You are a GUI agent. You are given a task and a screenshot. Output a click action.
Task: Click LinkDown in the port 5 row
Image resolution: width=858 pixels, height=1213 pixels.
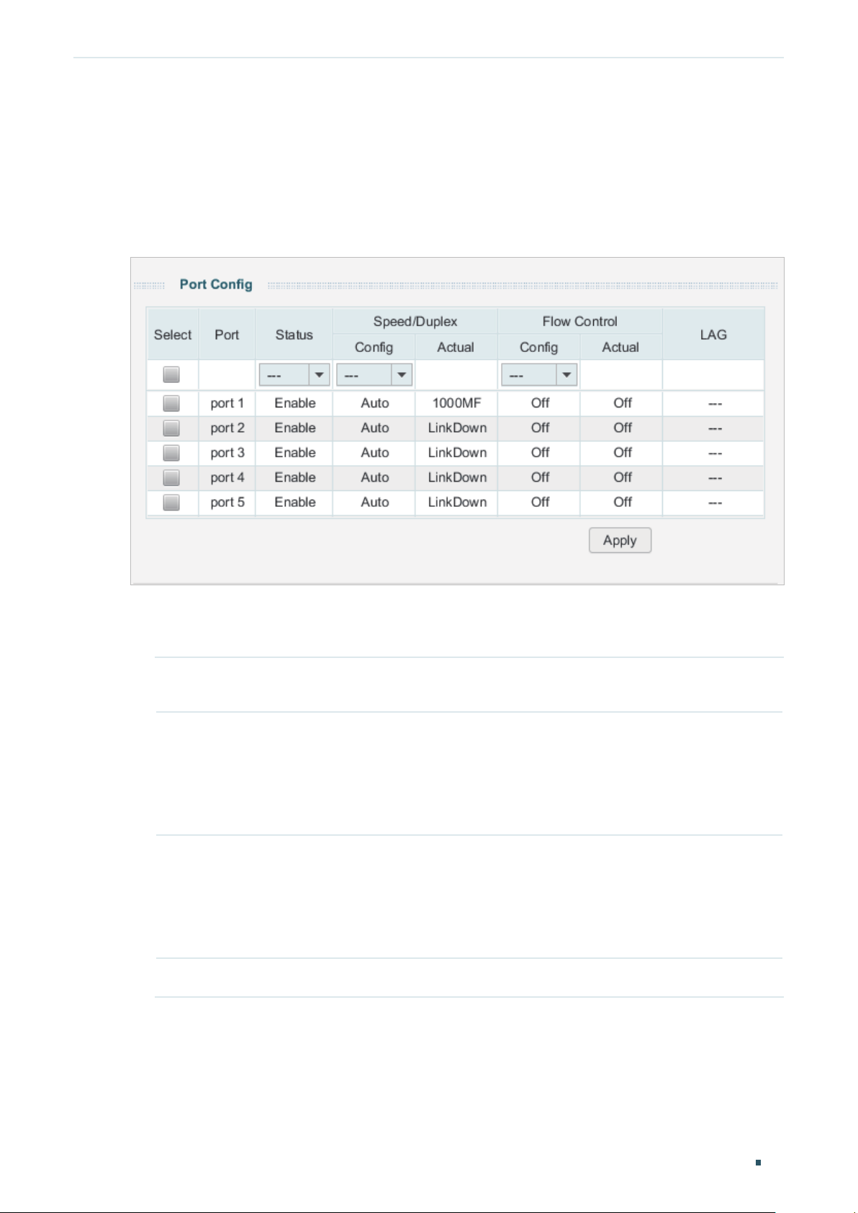457,502
